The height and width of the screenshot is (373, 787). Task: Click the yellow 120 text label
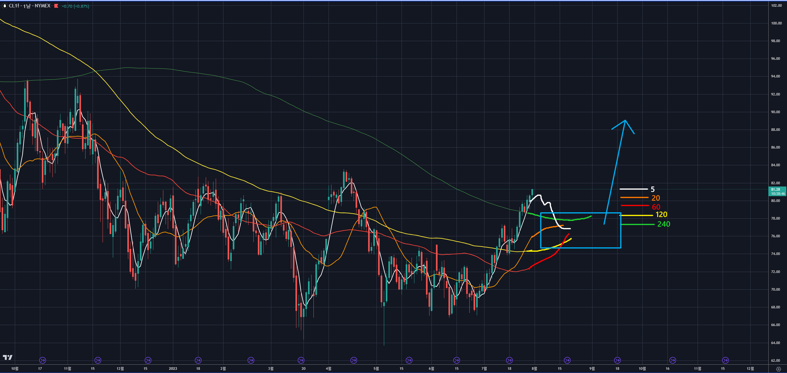661,214
